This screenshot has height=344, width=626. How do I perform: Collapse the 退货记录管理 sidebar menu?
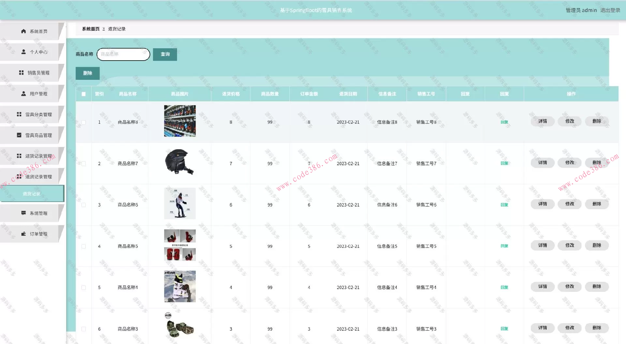38,177
